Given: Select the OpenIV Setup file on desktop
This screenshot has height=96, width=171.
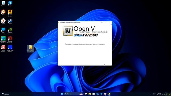Looking at the screenshot, I should 30,49.
